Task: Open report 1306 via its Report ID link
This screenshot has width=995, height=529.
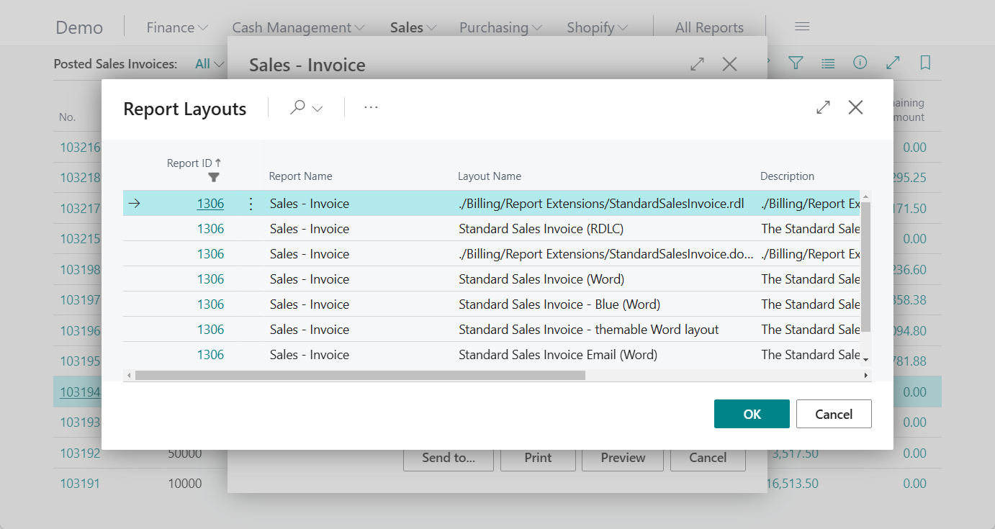Action: pyautogui.click(x=210, y=204)
